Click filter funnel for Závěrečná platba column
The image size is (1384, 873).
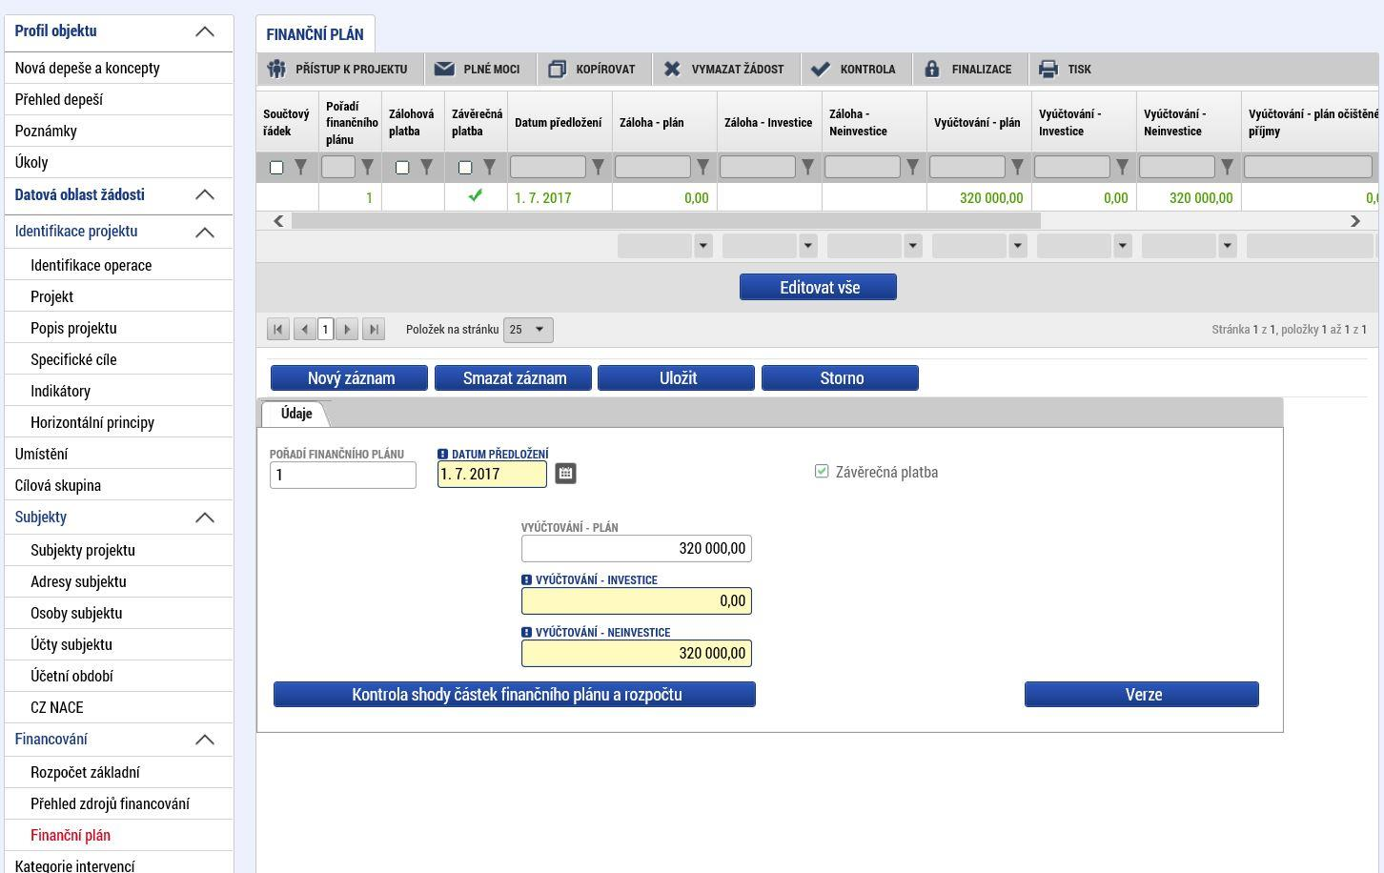(489, 168)
